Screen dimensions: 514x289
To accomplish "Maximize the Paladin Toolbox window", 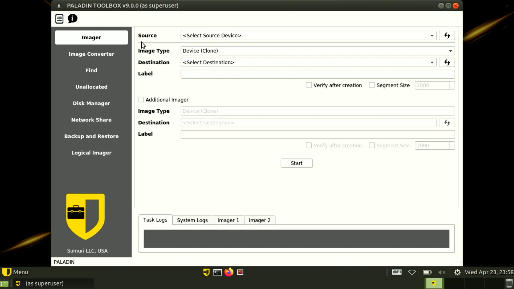I will tap(448, 6).
